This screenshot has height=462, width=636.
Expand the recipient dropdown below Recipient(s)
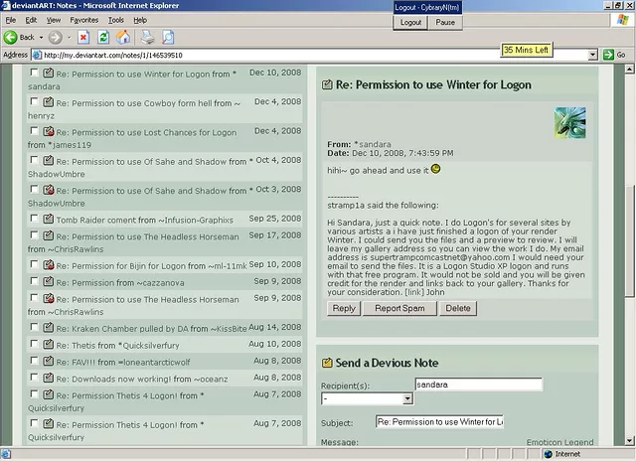[x=407, y=398]
